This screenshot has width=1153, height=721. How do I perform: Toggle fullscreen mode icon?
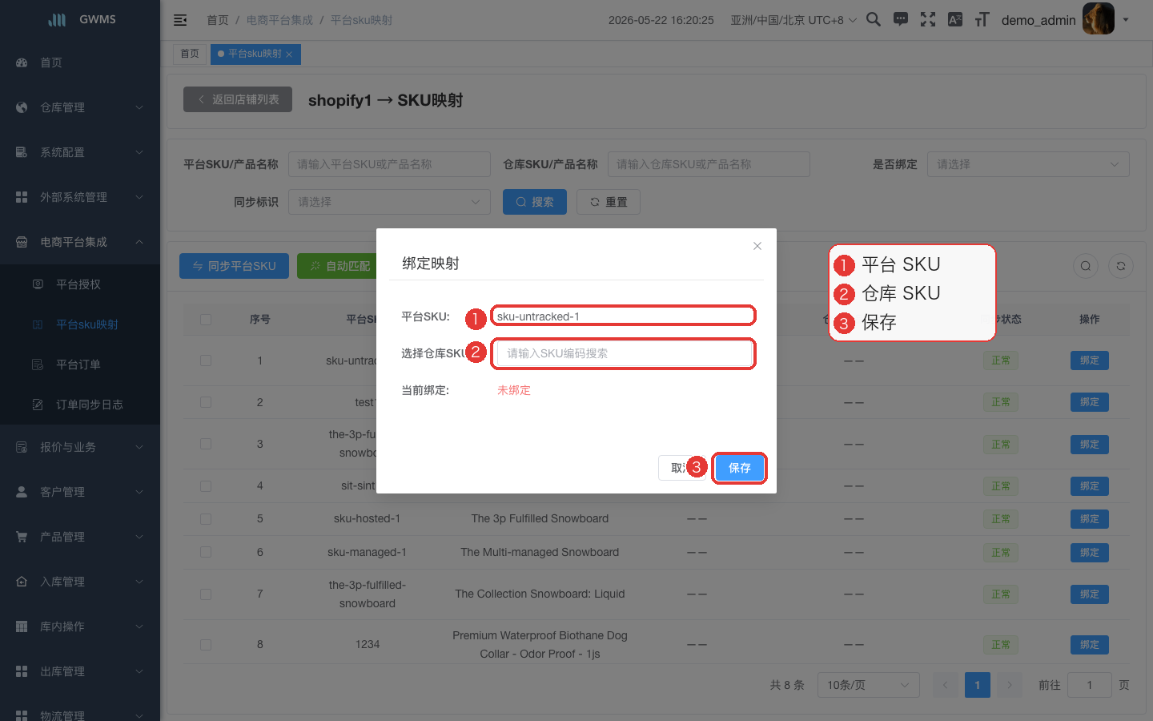point(928,19)
